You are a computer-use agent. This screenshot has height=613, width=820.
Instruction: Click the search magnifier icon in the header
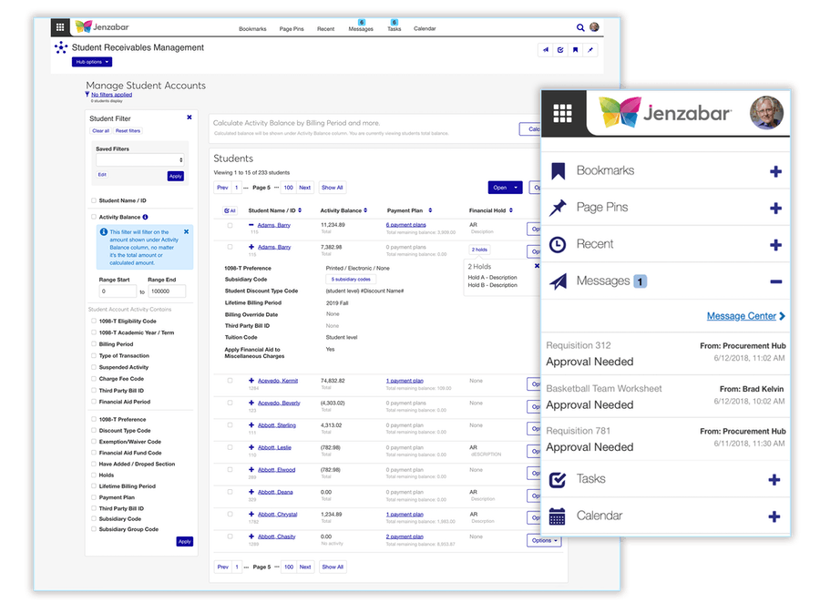(x=580, y=27)
